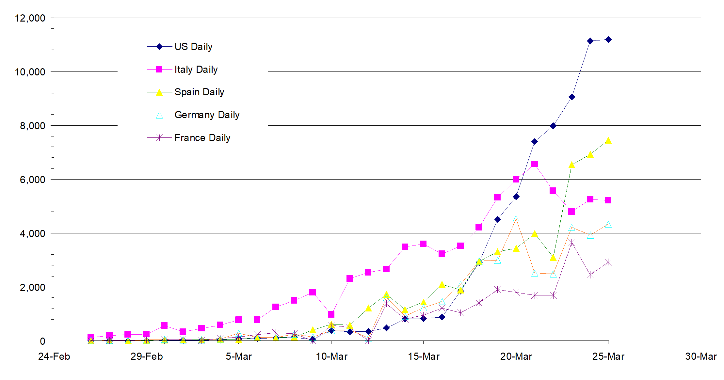The width and height of the screenshot is (724, 380).
Task: Click the US Daily data point on 25-Mar
Action: pyautogui.click(x=608, y=40)
